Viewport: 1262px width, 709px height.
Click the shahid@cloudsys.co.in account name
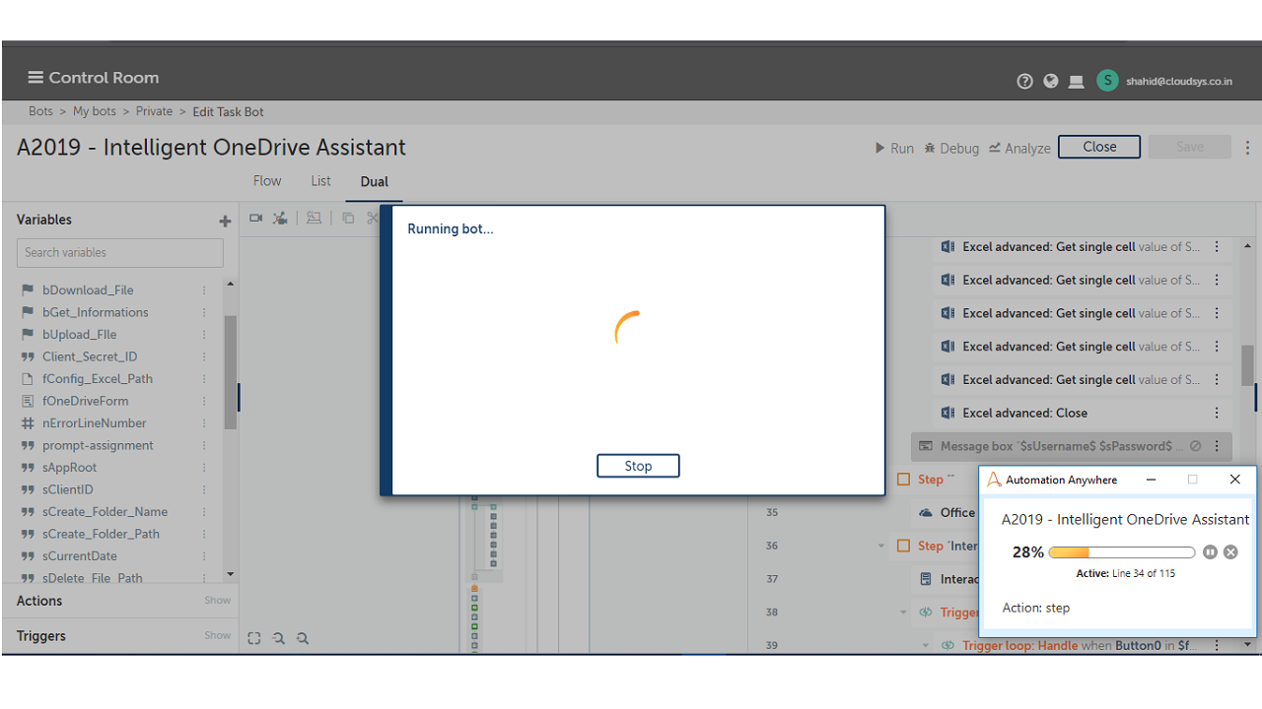point(1179,82)
